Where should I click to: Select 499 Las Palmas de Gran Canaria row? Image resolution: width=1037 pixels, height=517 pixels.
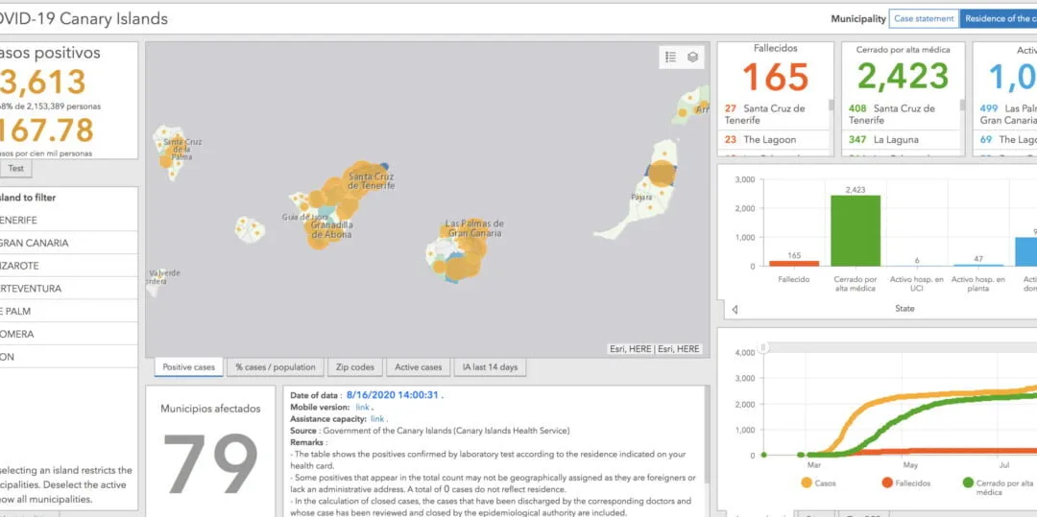click(1005, 114)
